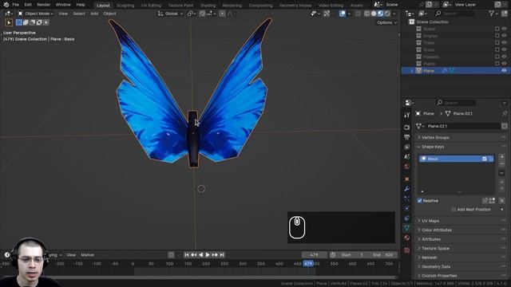Viewport: 511px width, 287px height.
Task: Expand the Plane object tree row
Action: click(412, 71)
